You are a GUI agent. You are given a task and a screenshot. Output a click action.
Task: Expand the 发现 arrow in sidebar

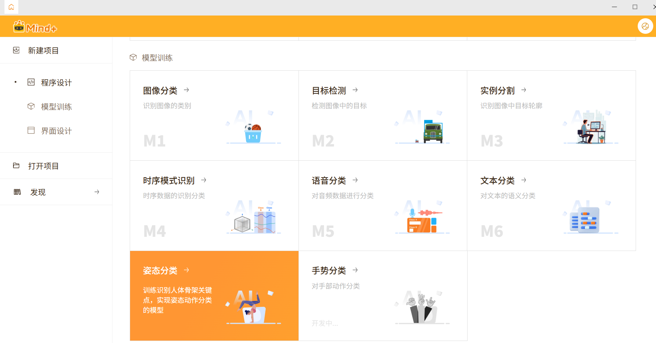point(97,192)
